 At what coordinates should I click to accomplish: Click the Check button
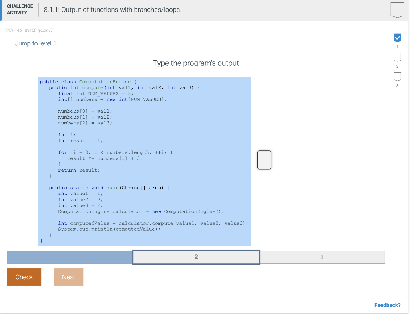(x=24, y=277)
